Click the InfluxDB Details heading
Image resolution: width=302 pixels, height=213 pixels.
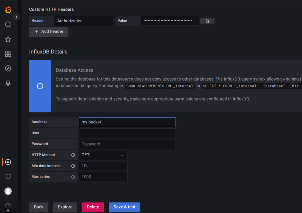(48, 52)
